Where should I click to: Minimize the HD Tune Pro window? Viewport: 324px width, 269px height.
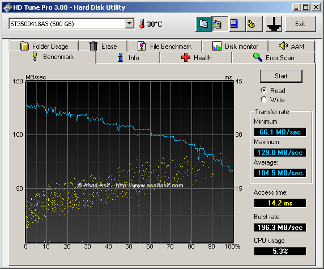(x=296, y=7)
